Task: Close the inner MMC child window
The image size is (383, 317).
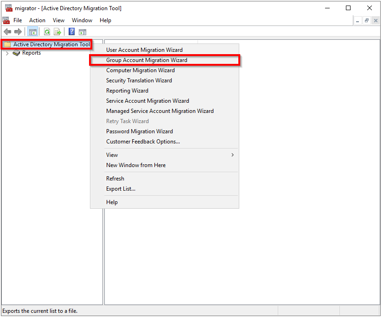Action: point(376,21)
